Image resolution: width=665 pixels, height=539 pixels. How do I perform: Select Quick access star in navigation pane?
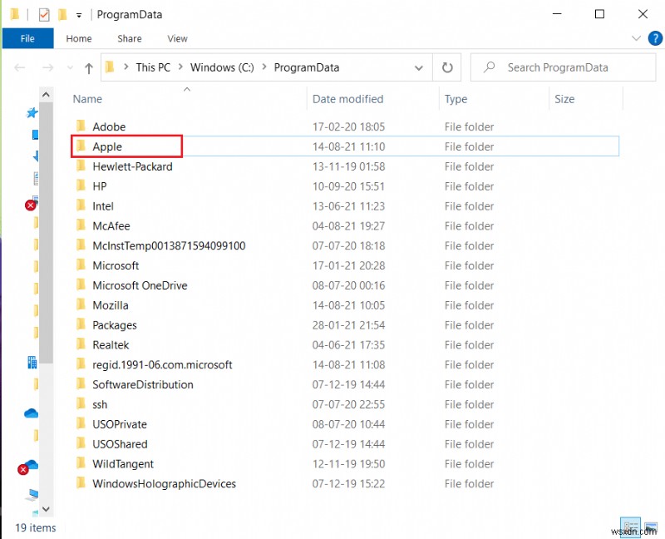click(32, 112)
